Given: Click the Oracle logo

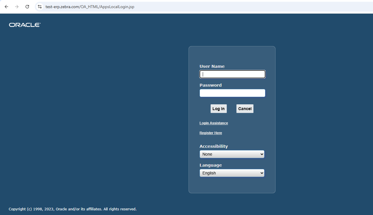Looking at the screenshot, I should click(25, 25).
